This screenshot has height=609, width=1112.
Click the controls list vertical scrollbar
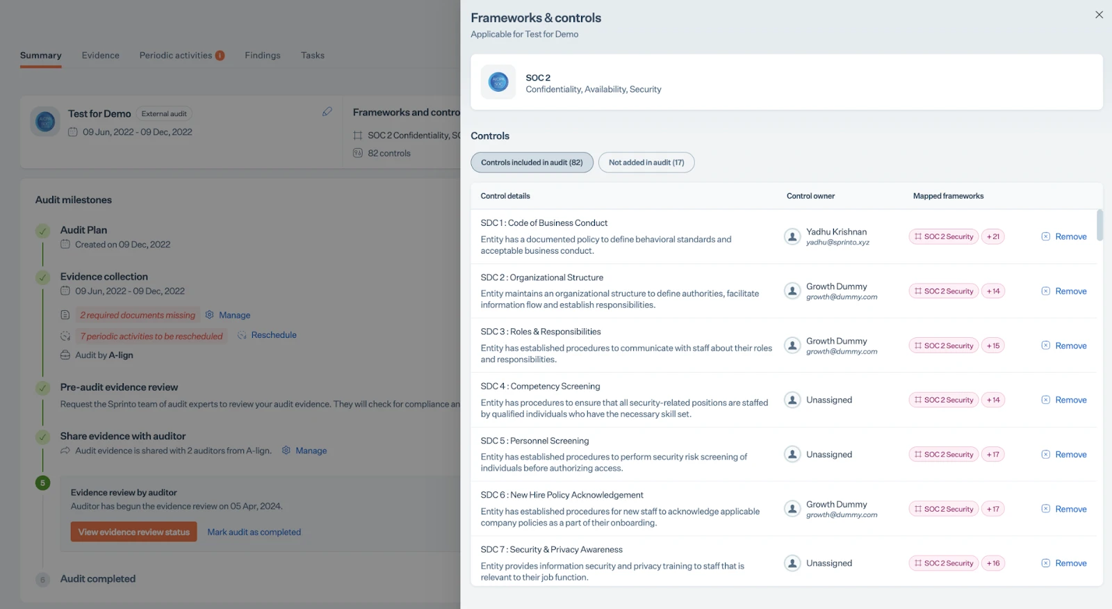pos(1099,226)
